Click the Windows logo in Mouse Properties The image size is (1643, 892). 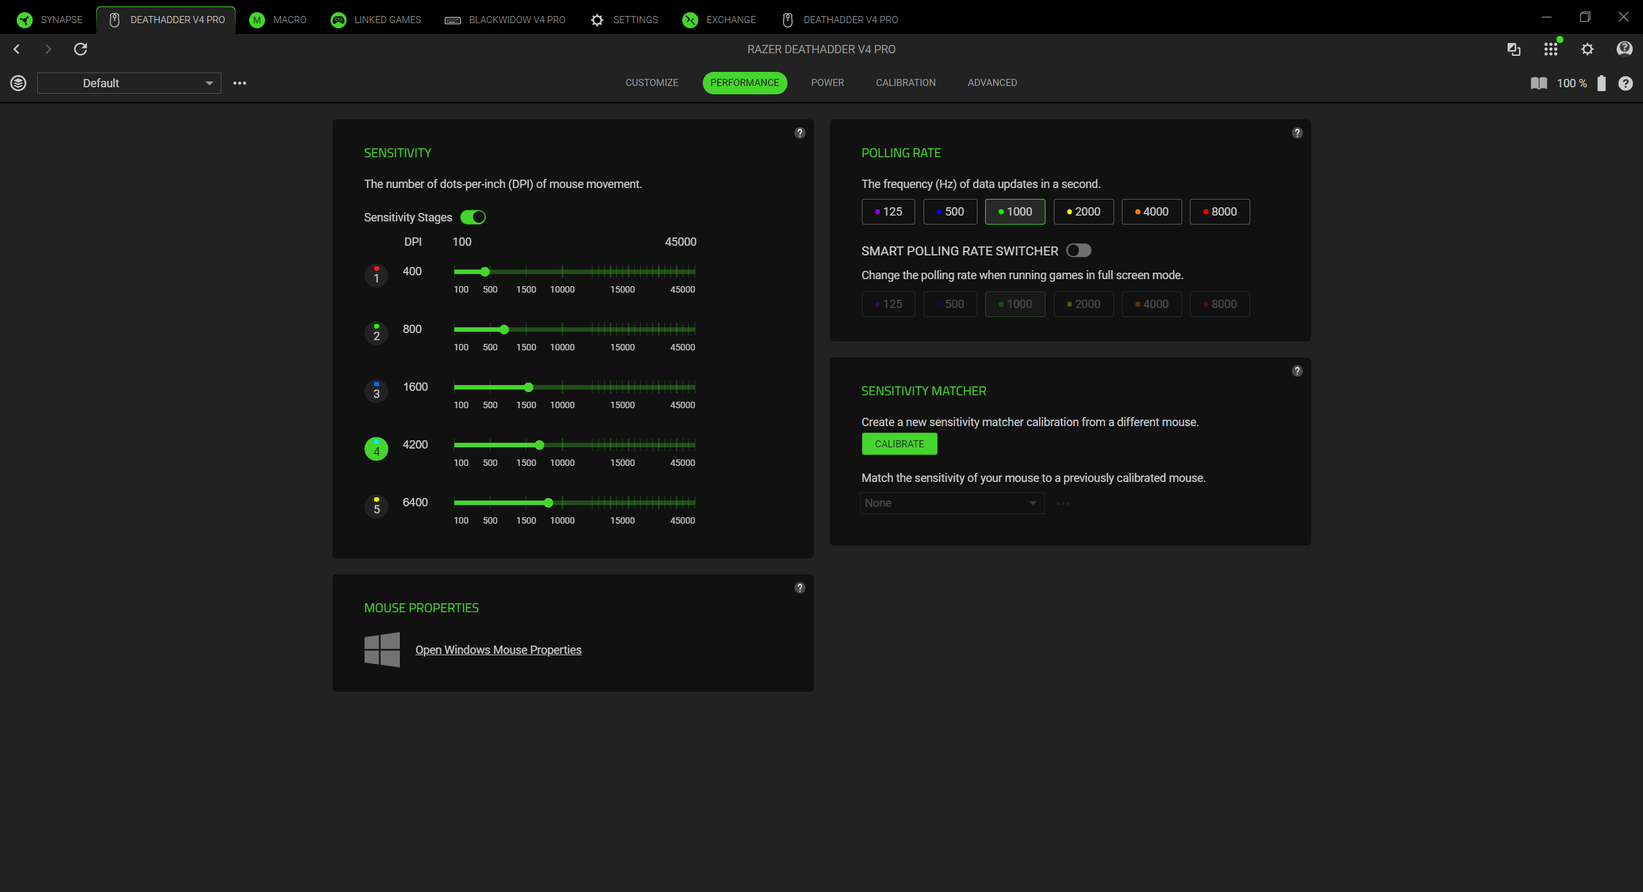tap(382, 649)
